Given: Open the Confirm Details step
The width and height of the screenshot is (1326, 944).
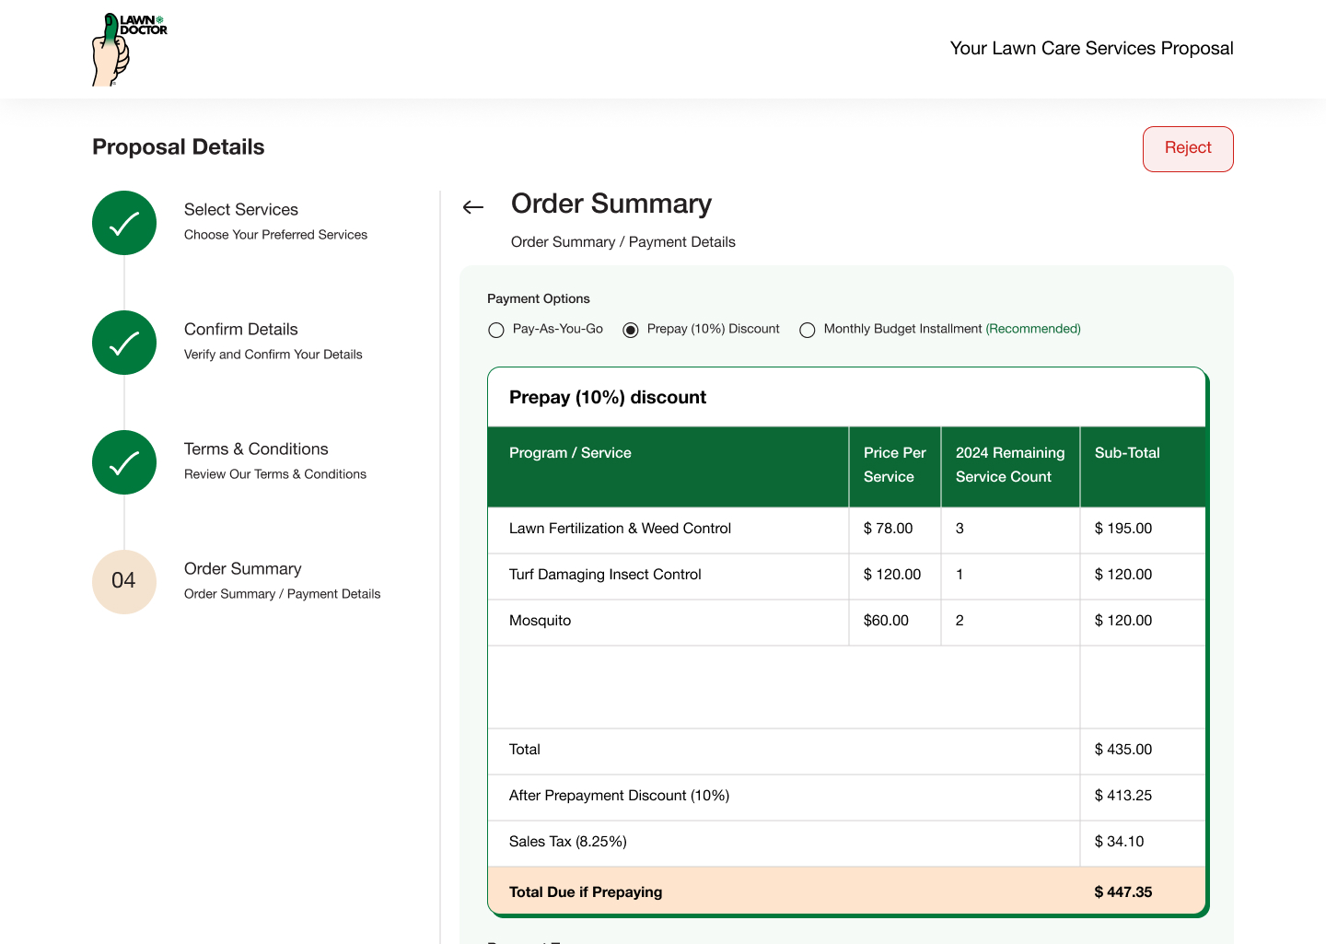Looking at the screenshot, I should click(241, 330).
